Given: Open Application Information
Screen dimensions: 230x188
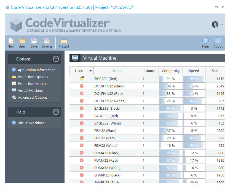Looking at the screenshot, I should tap(37, 70).
